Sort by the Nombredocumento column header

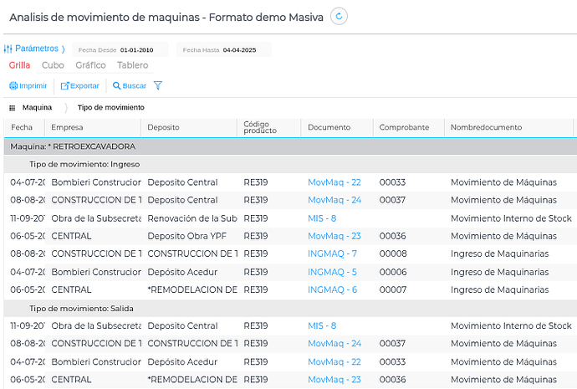[x=509, y=127]
